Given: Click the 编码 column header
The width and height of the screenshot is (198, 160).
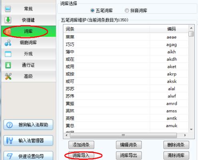Looking at the screenshot, I should click(x=169, y=29).
